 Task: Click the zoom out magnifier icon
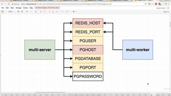[x=22, y=11]
